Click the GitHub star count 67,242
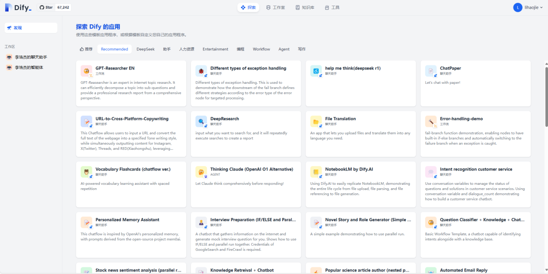Viewport: 548px width, 274px height. pyautogui.click(x=63, y=7)
